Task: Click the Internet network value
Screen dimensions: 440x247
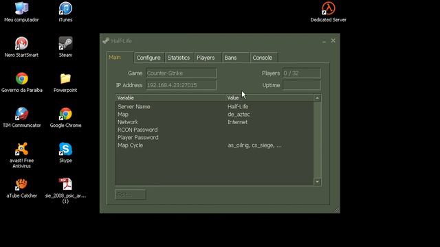Action: pyautogui.click(x=237, y=122)
